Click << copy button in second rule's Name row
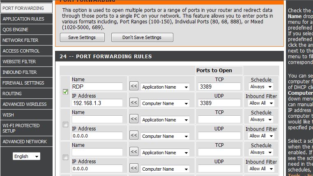 coord(133,119)
